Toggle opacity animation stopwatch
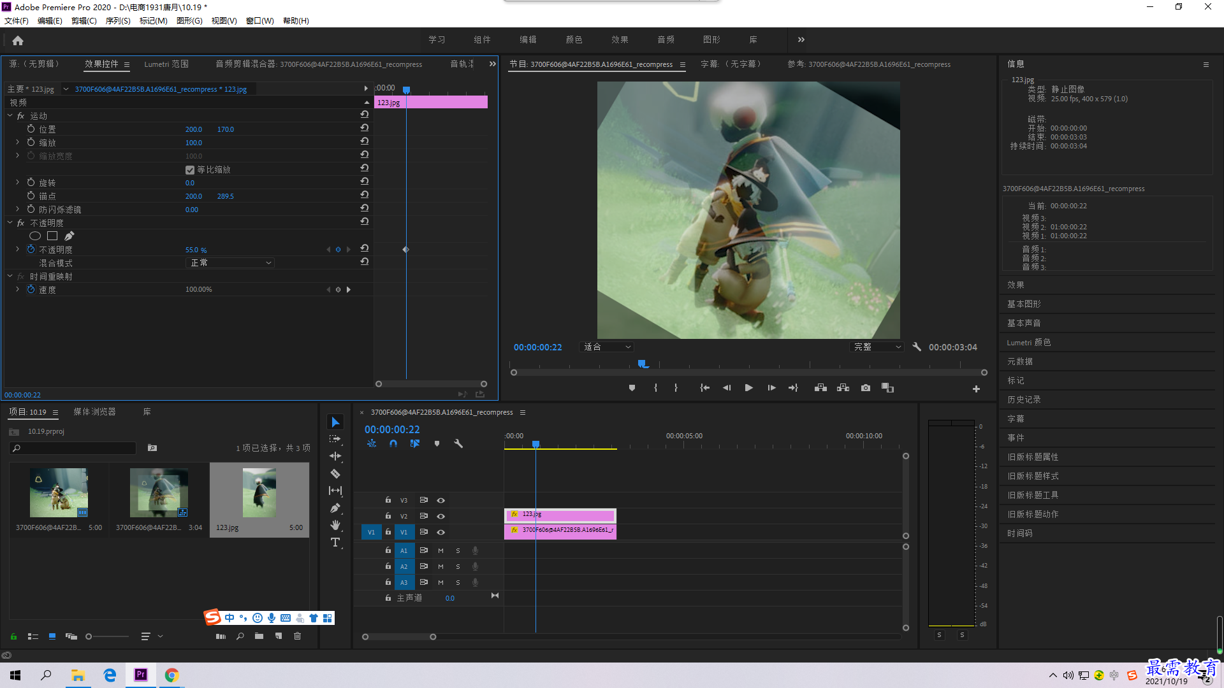1224x688 pixels. click(31, 250)
